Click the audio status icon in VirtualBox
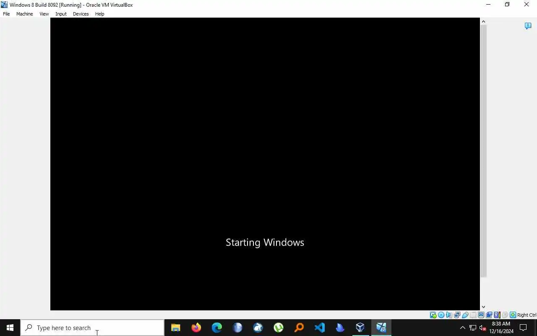 click(449, 315)
